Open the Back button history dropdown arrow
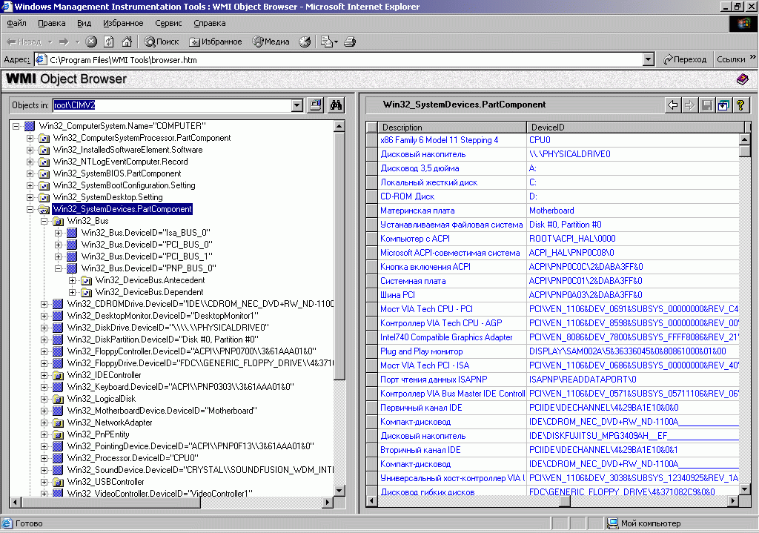 click(50, 42)
